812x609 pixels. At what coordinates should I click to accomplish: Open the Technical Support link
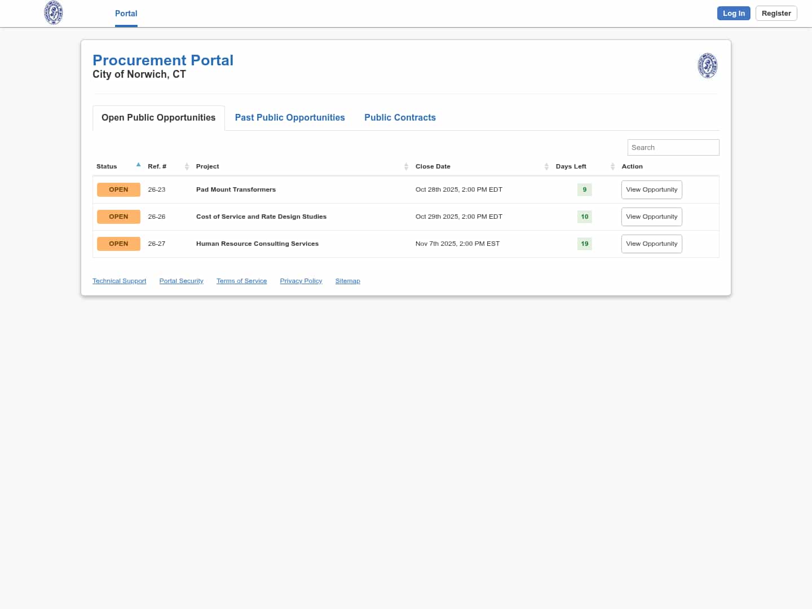pos(119,281)
